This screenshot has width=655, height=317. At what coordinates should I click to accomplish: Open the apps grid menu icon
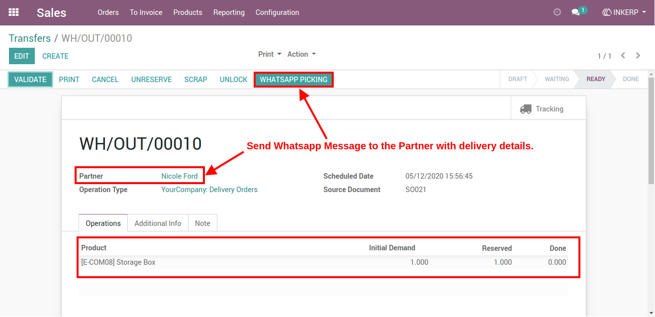pos(14,12)
